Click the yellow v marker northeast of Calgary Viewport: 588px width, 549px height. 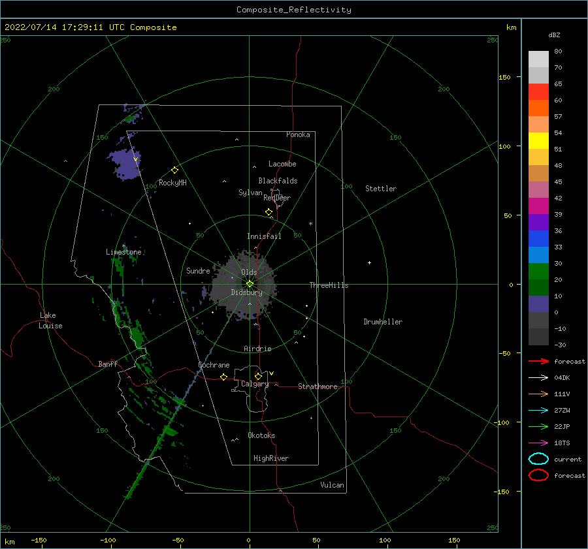pyautogui.click(x=271, y=373)
